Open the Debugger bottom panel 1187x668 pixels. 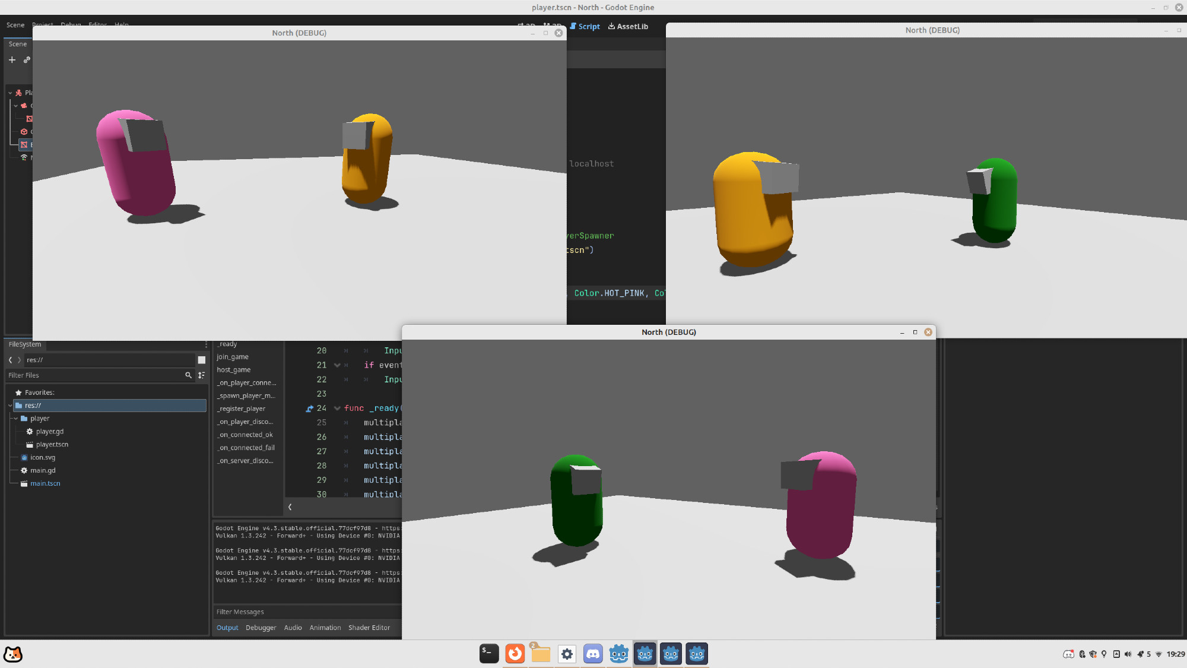pos(261,628)
